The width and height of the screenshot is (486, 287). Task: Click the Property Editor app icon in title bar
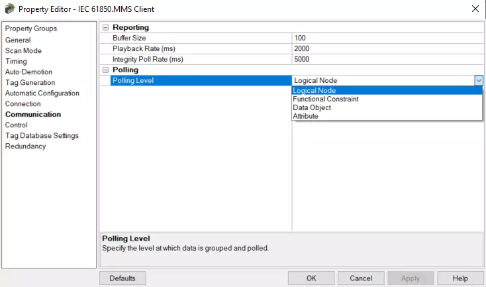click(x=10, y=9)
